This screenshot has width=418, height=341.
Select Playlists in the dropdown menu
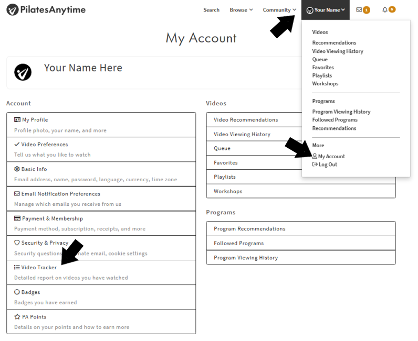point(322,75)
